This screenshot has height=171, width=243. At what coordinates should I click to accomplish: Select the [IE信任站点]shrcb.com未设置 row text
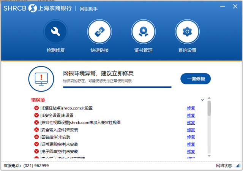(66, 108)
